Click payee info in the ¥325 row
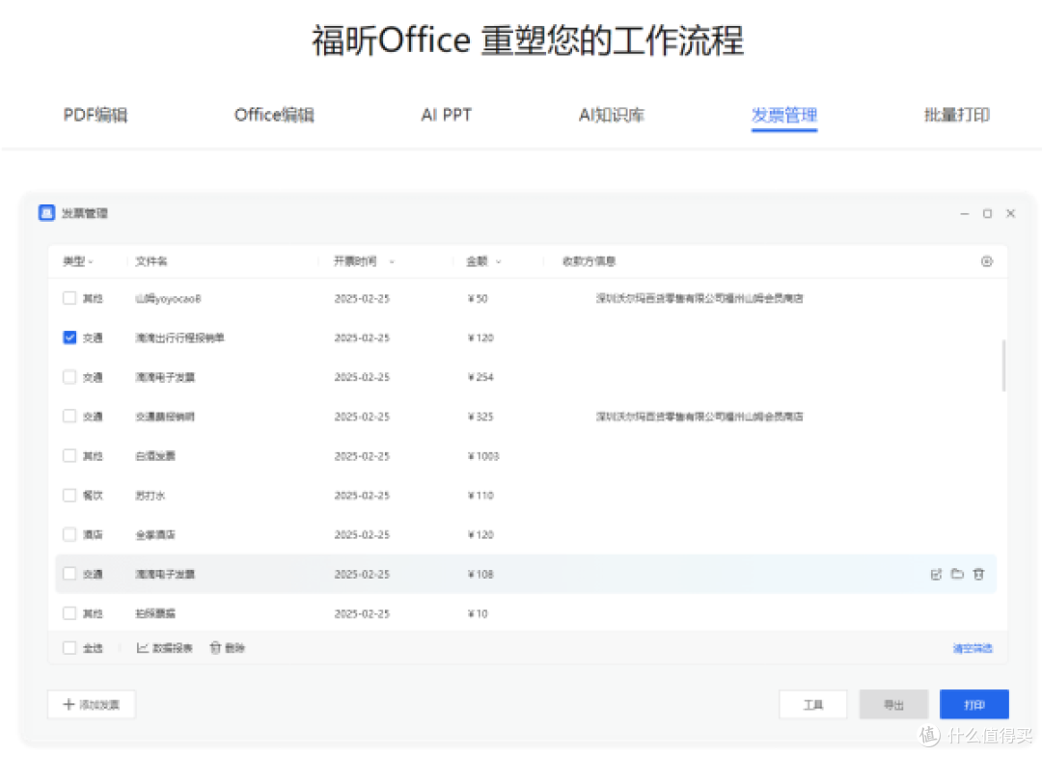Image resolution: width=1042 pixels, height=757 pixels. pos(699,417)
